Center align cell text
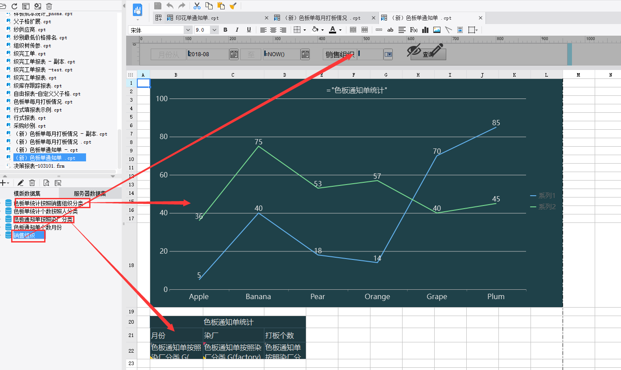Viewport: 621px width, 370px height. tap(273, 30)
